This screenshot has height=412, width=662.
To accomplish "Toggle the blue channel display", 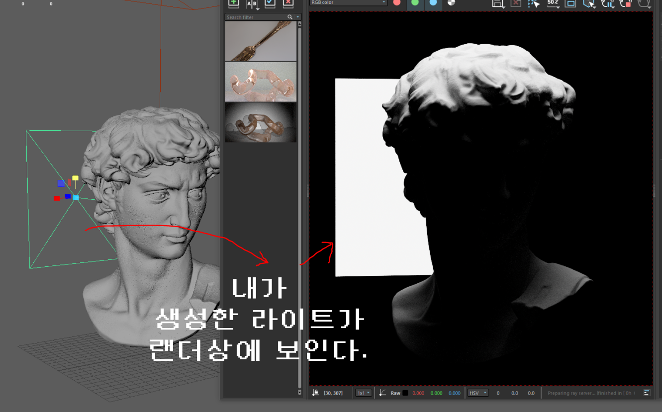I will tap(433, 2).
